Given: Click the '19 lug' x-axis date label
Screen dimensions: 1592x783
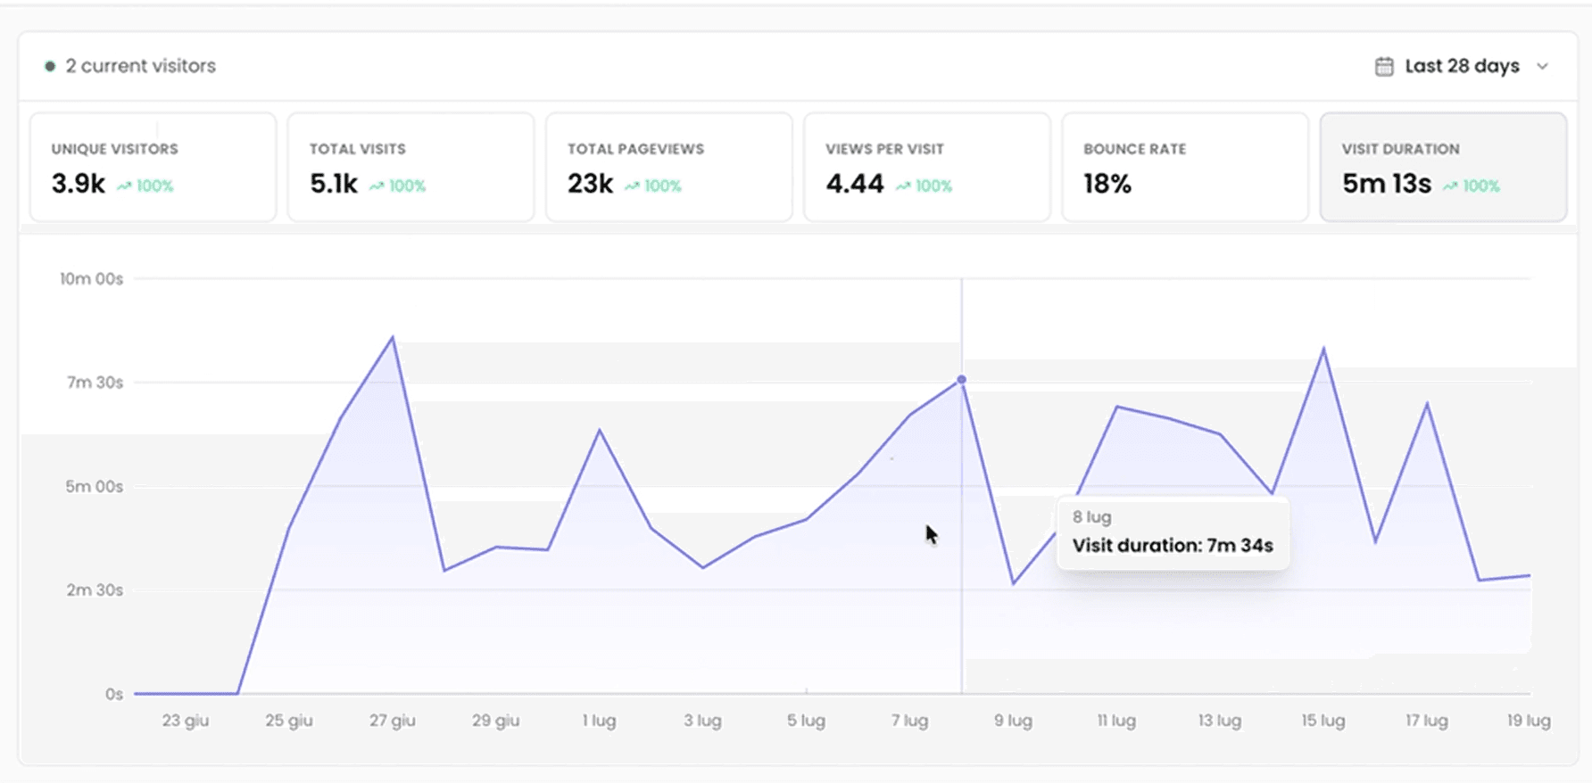Looking at the screenshot, I should 1529,721.
